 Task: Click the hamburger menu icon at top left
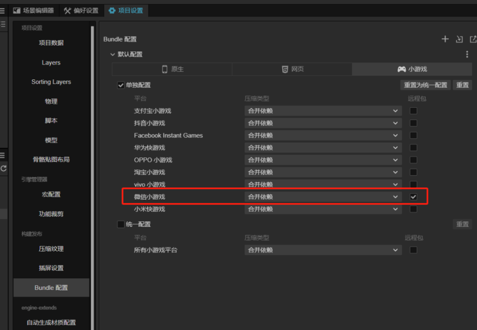click(2, 11)
